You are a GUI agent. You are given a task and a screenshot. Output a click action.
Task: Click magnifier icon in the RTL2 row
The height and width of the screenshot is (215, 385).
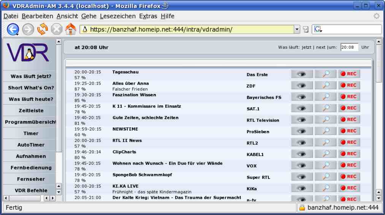[x=326, y=143]
